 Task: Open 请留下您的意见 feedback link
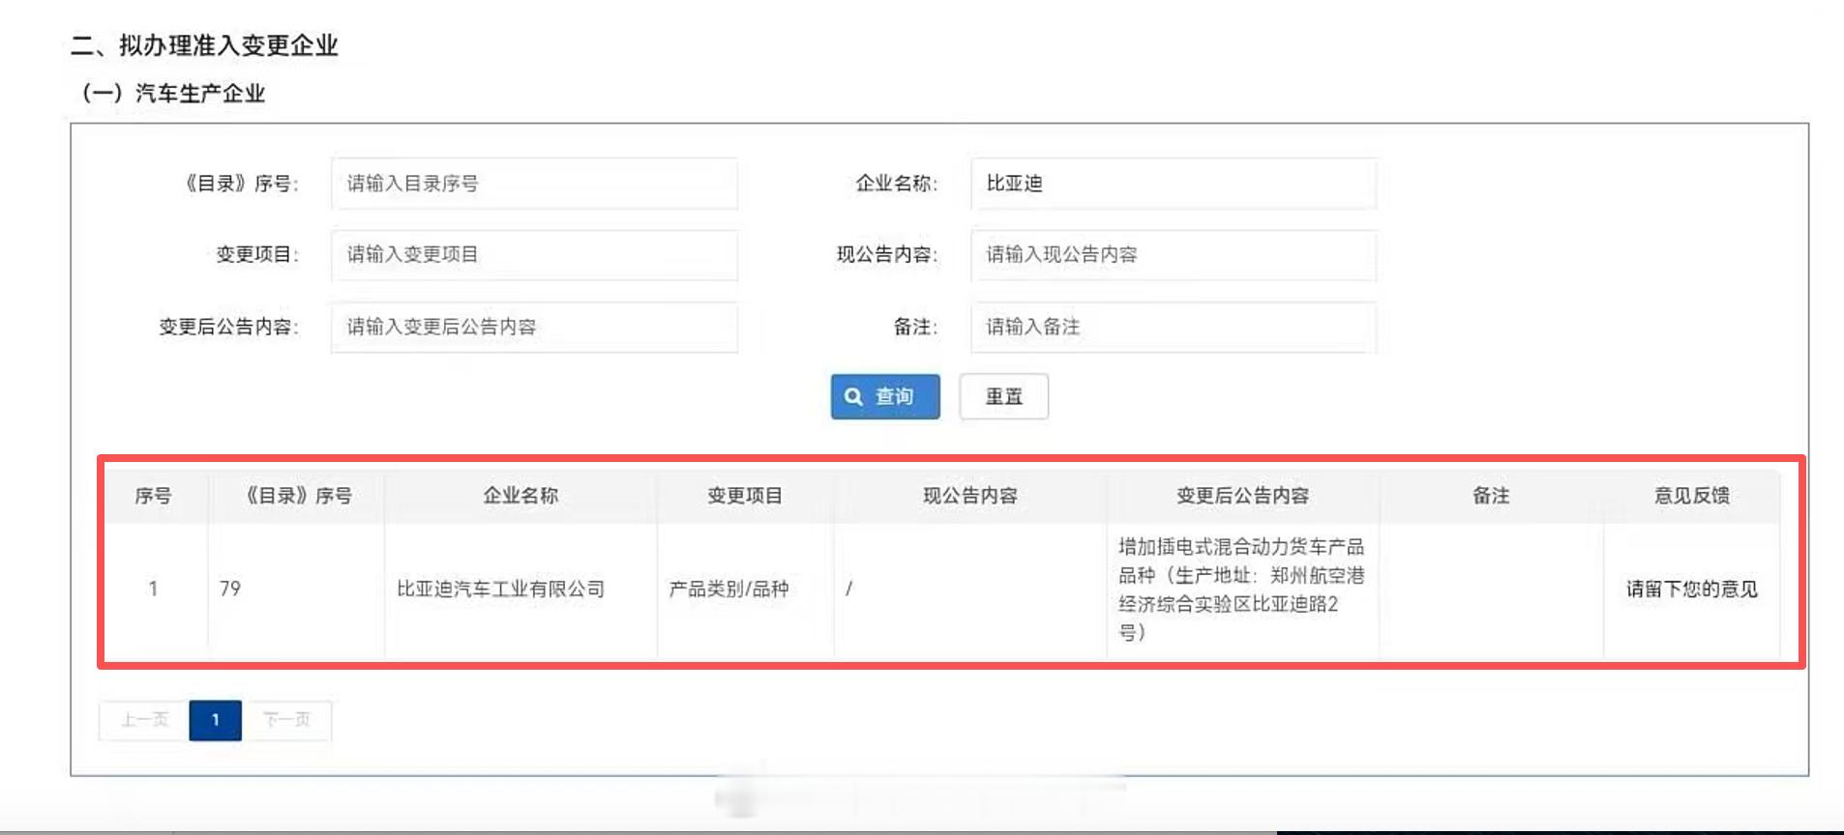coord(1691,589)
